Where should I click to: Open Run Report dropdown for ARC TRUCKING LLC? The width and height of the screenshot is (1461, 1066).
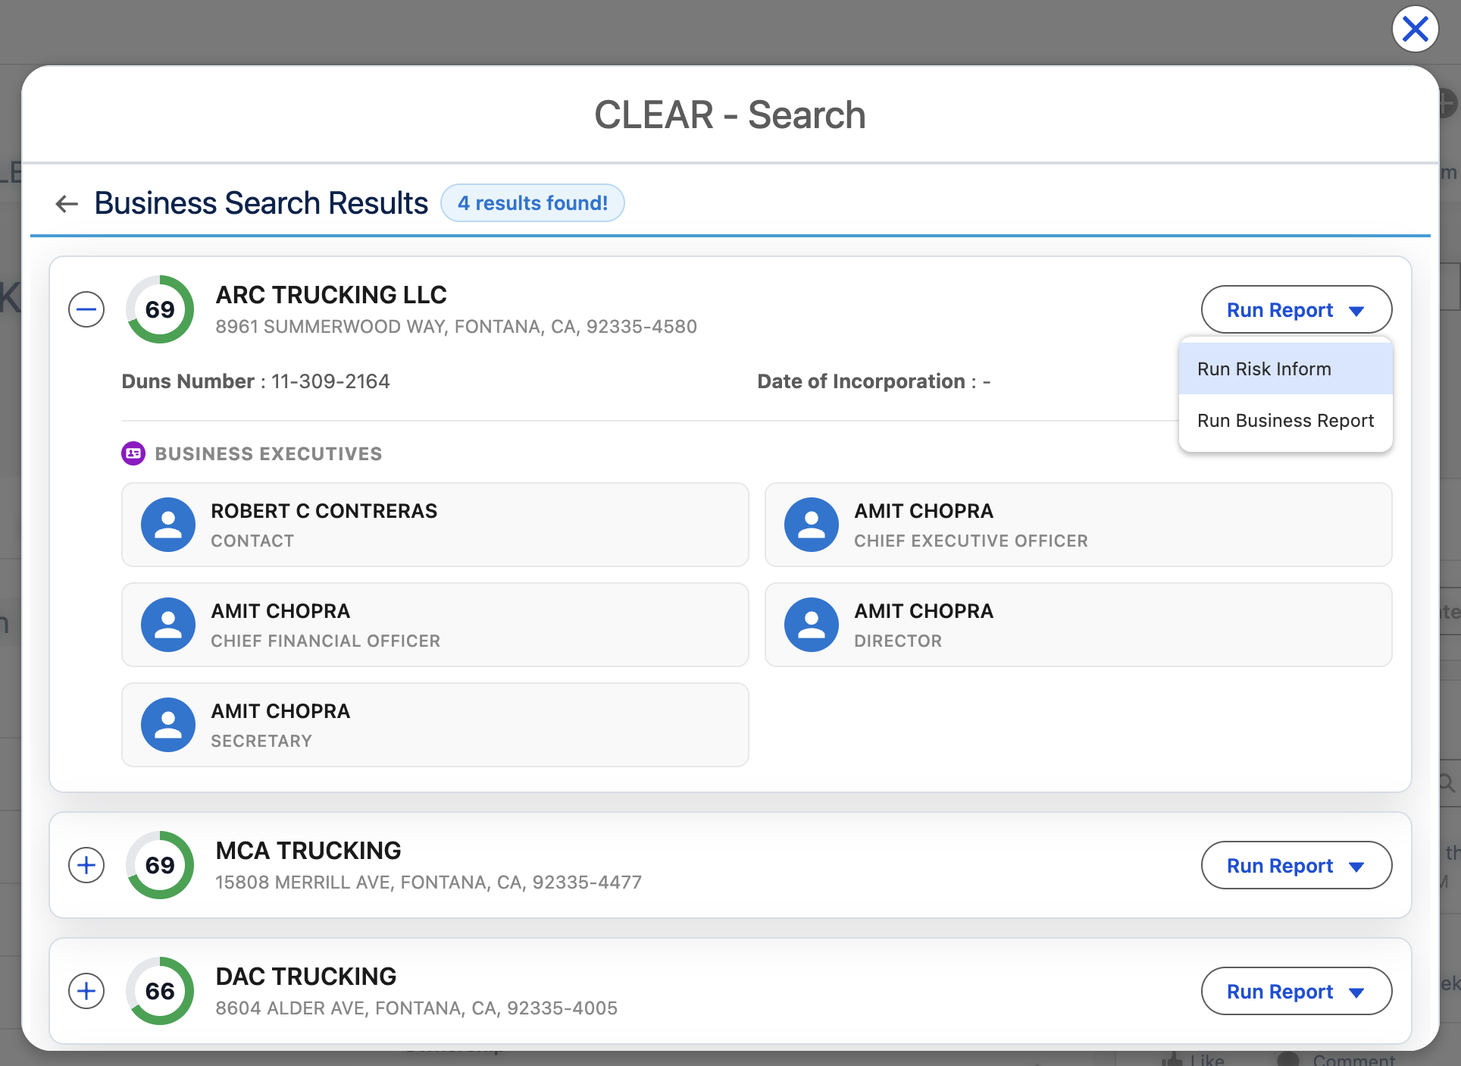click(x=1297, y=309)
